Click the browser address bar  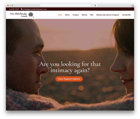pos(66,5)
